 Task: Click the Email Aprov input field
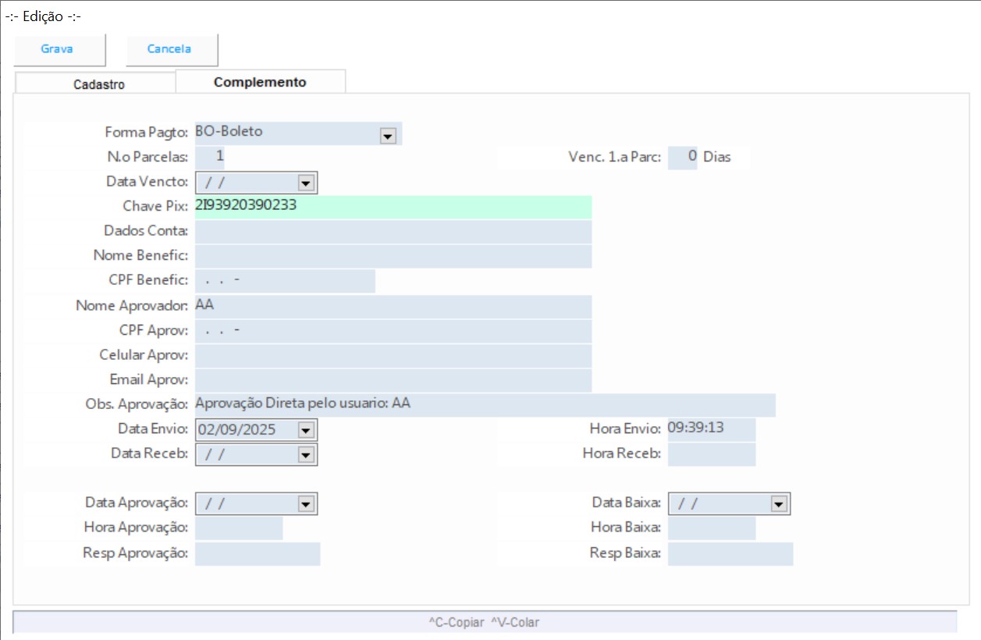393,380
